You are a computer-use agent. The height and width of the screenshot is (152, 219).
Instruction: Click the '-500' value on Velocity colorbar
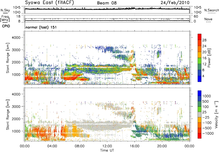(x=207, y=128)
